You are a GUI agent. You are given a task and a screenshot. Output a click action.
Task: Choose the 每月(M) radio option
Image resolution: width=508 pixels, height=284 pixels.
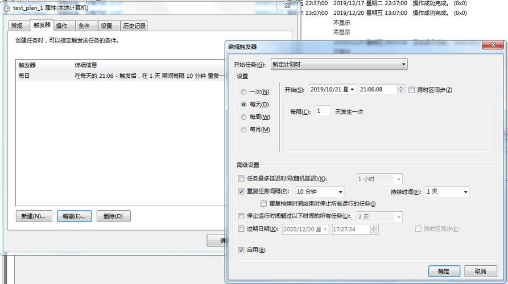(x=243, y=130)
